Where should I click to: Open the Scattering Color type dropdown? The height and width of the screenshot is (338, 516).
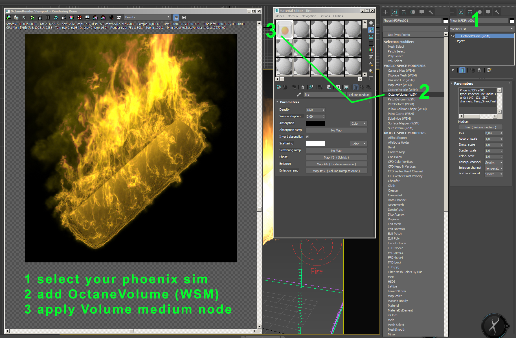[x=359, y=144]
